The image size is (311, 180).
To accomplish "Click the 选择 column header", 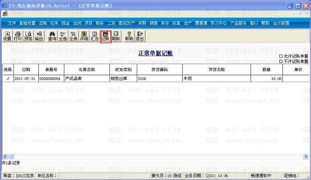I will [8, 69].
